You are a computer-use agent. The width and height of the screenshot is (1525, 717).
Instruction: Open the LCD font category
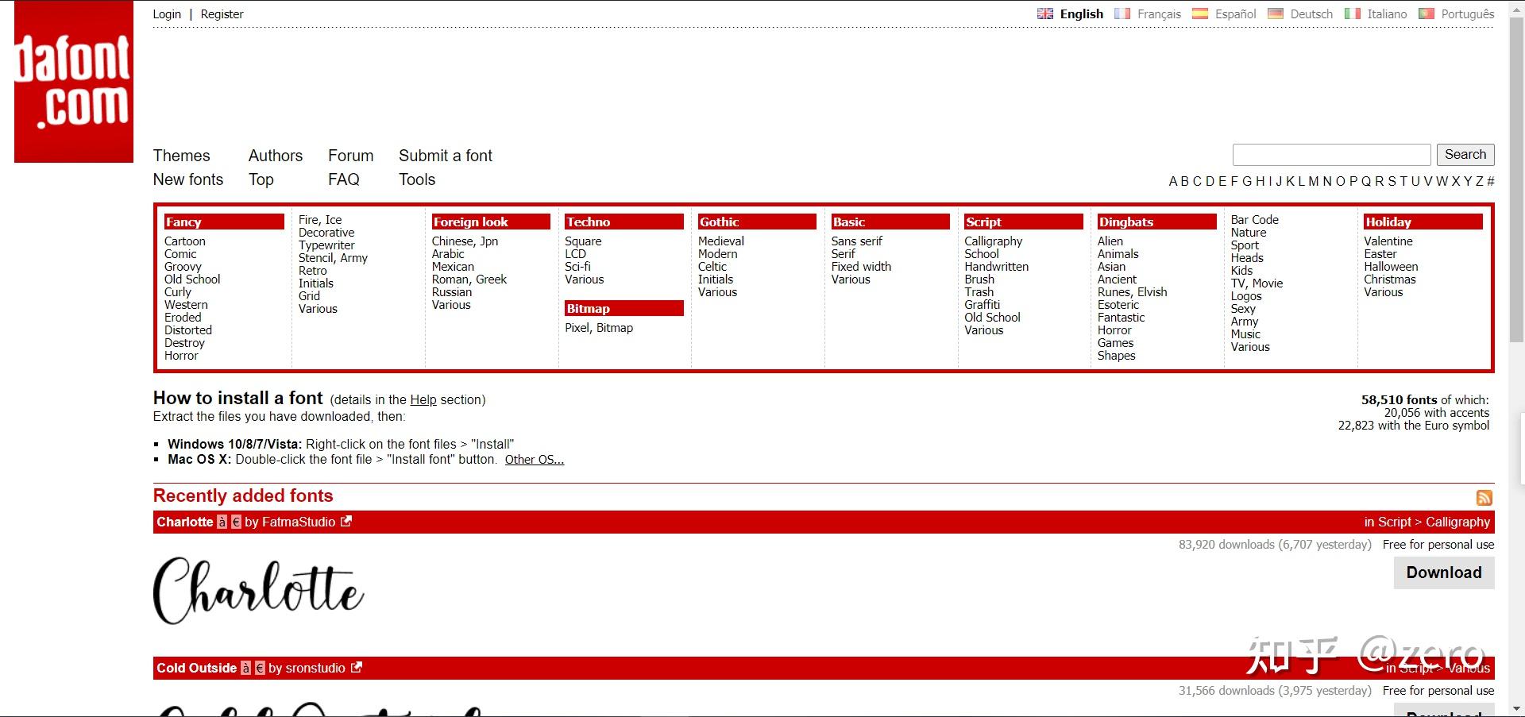(575, 254)
